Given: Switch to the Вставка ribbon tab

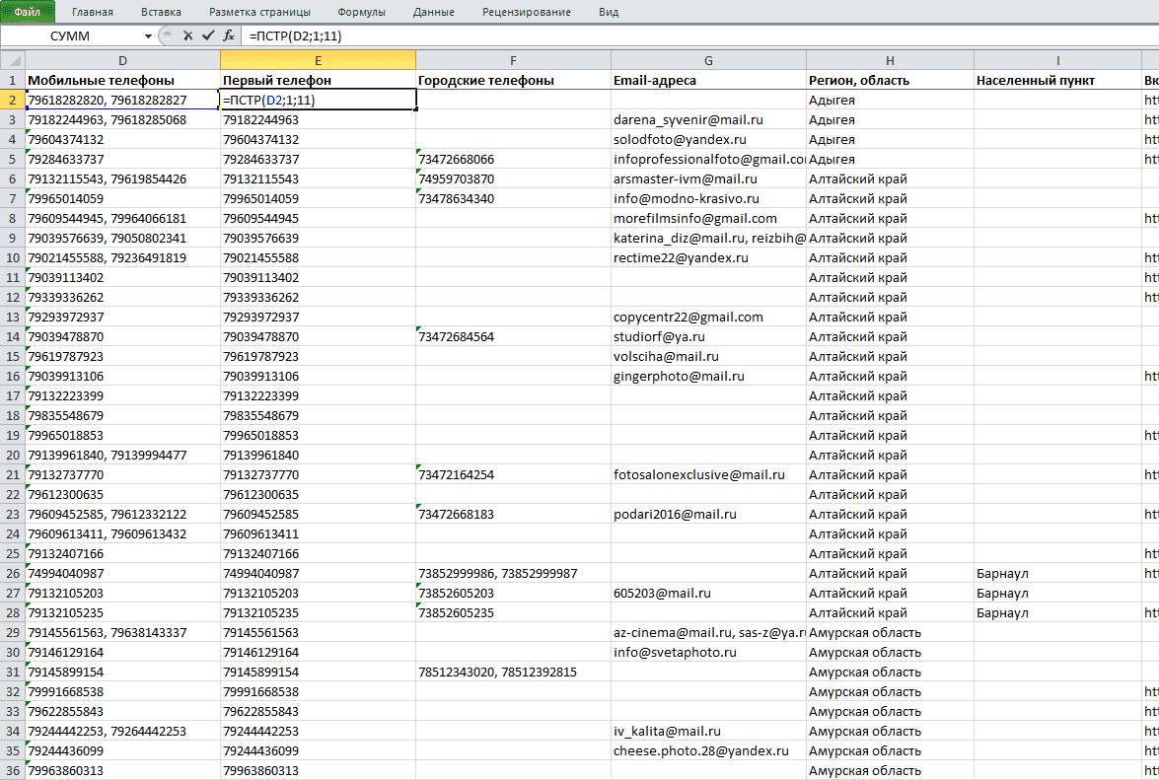Looking at the screenshot, I should click(161, 12).
